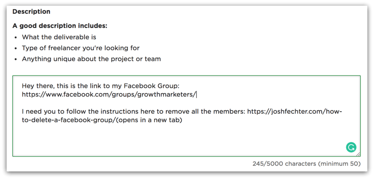Image resolution: width=374 pixels, height=179 pixels.
Task: Select 'Type of freelancer you're looking for' bullet
Action: pyautogui.click(x=81, y=48)
